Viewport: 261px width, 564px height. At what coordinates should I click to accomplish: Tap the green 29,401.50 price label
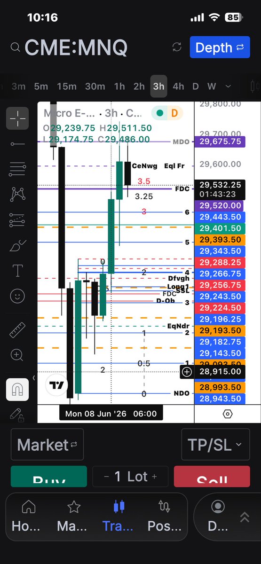click(220, 228)
